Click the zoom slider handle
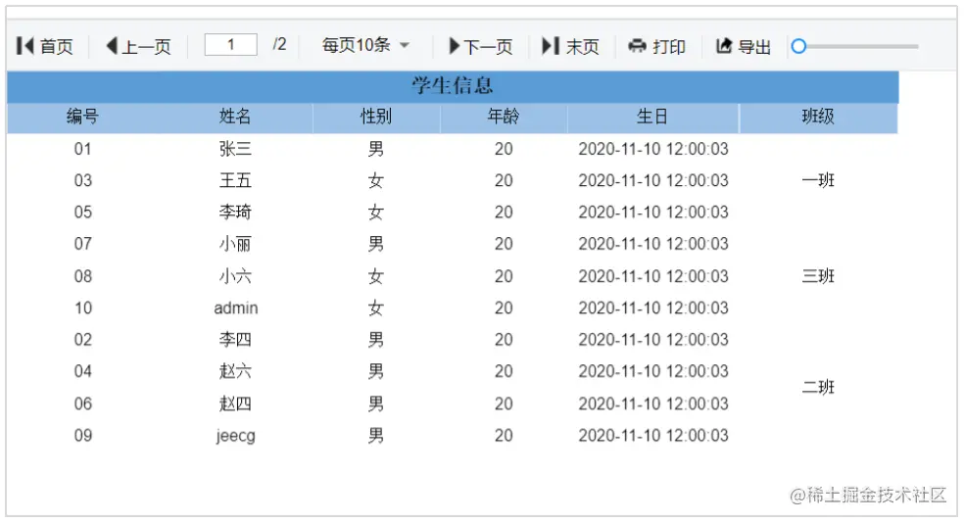 (798, 46)
